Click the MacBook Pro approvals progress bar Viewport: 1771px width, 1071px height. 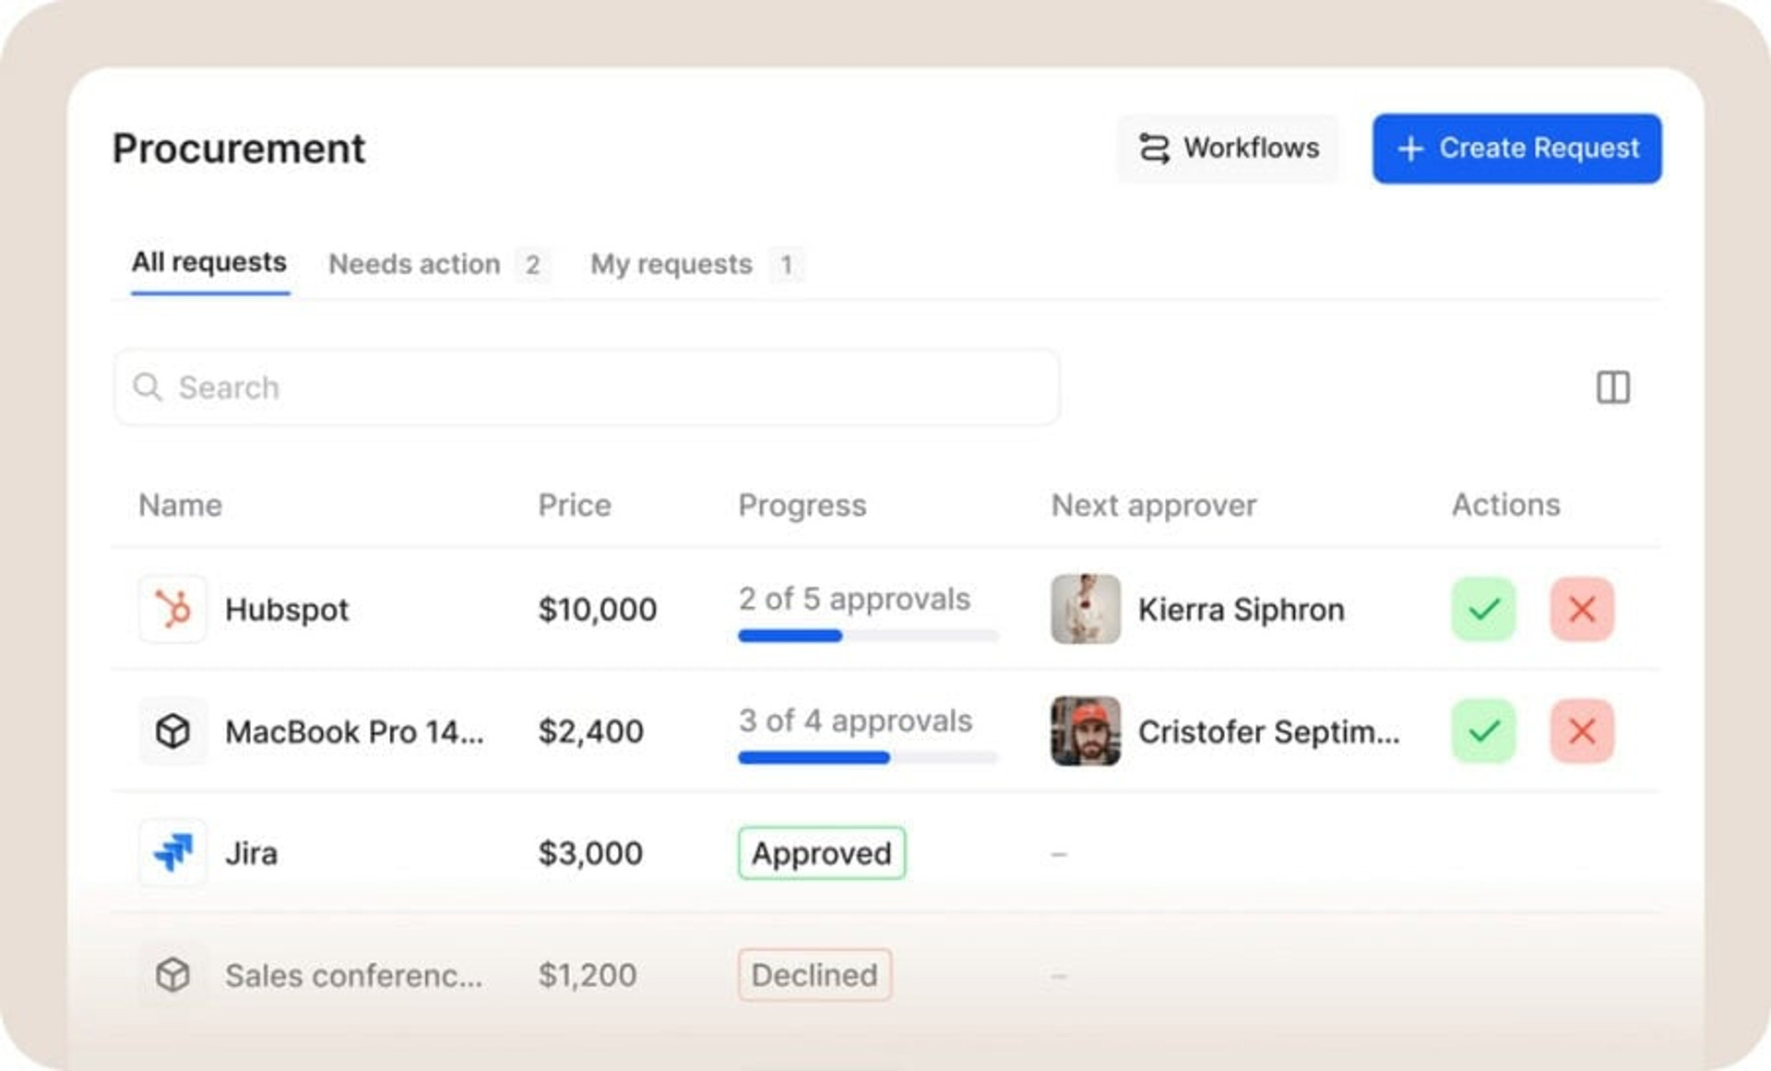868,757
